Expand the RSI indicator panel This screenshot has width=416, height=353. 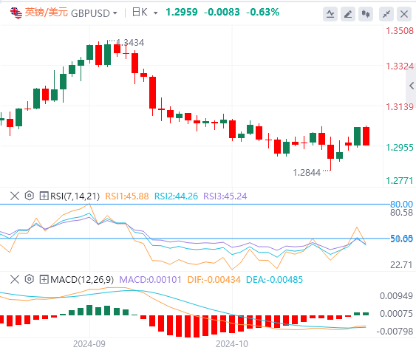44,196
